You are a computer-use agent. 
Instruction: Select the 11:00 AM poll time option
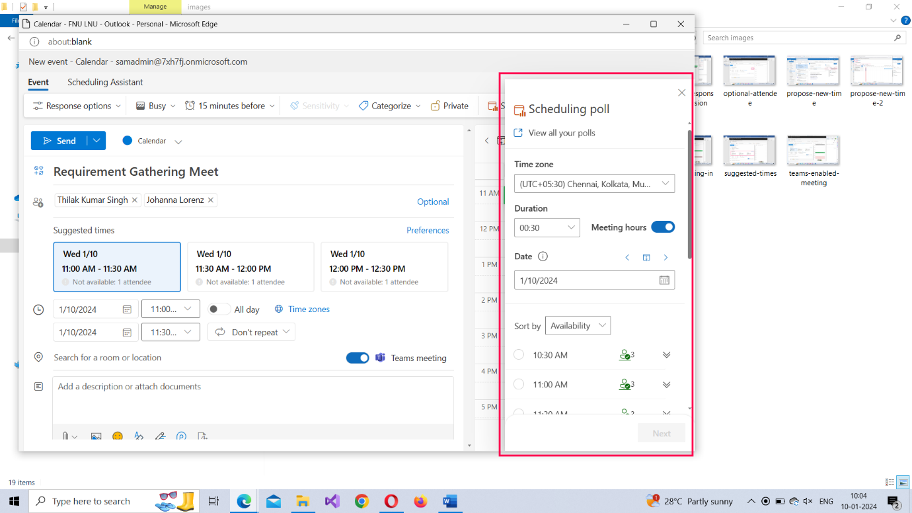point(519,384)
